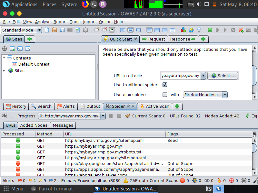Open the Analyse menu
The width and height of the screenshot is (258, 193).
point(43,22)
